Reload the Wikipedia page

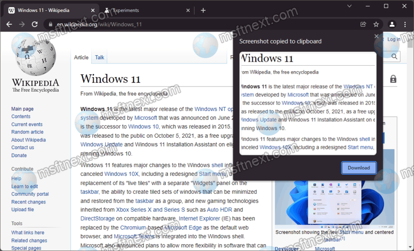(x=34, y=24)
